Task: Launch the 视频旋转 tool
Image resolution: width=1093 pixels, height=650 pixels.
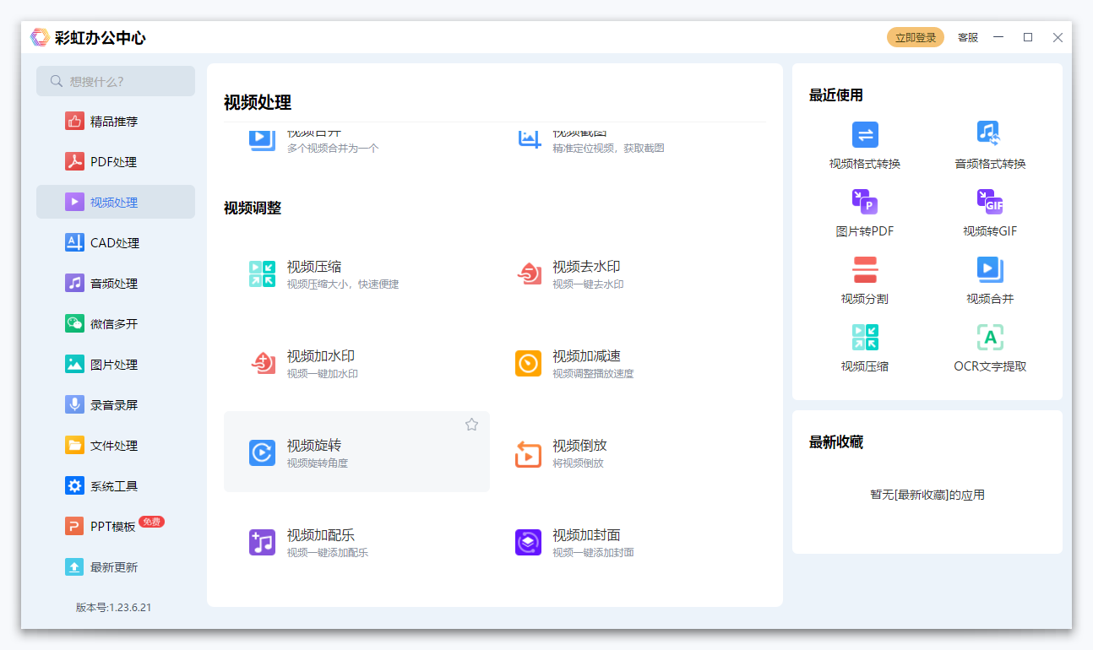Action: click(x=356, y=452)
